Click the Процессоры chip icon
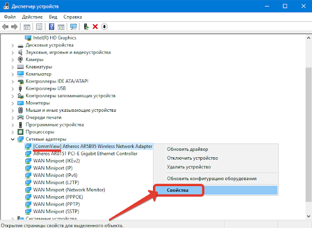The height and width of the screenshot is (228, 312). 20,132
